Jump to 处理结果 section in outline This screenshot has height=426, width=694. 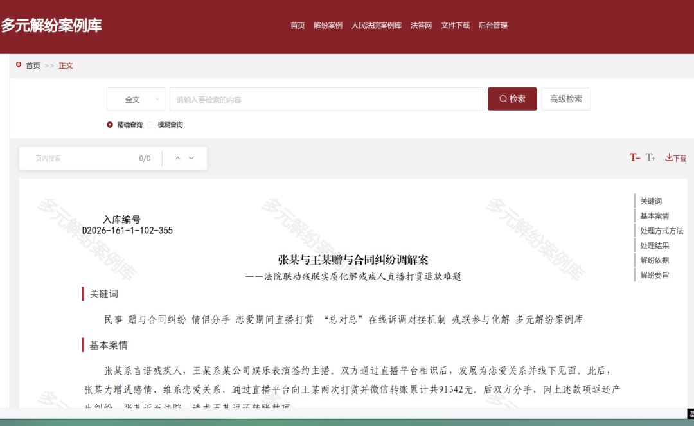coord(655,245)
